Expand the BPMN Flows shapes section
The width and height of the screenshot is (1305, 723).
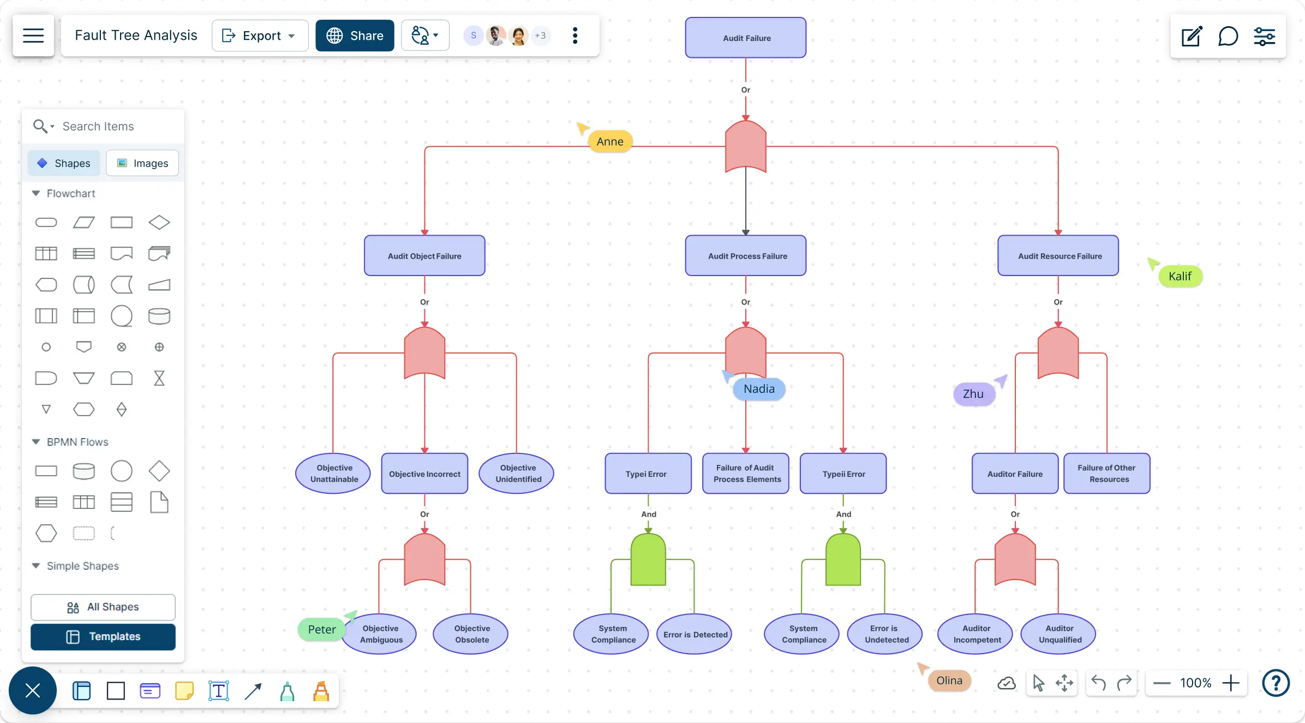click(35, 441)
